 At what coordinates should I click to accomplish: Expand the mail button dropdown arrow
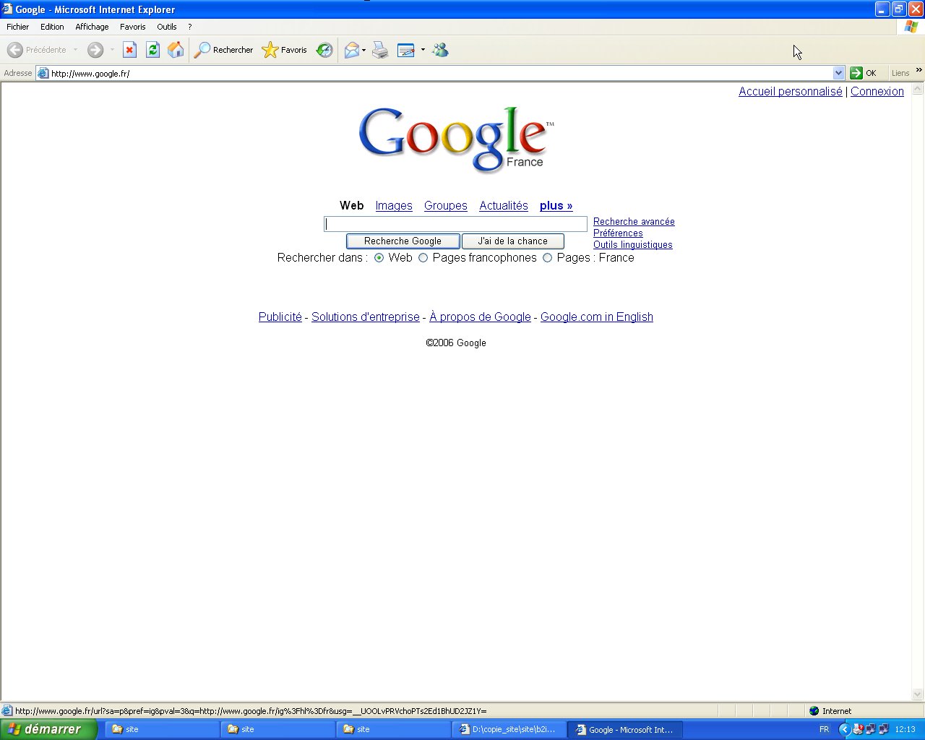[x=363, y=50]
